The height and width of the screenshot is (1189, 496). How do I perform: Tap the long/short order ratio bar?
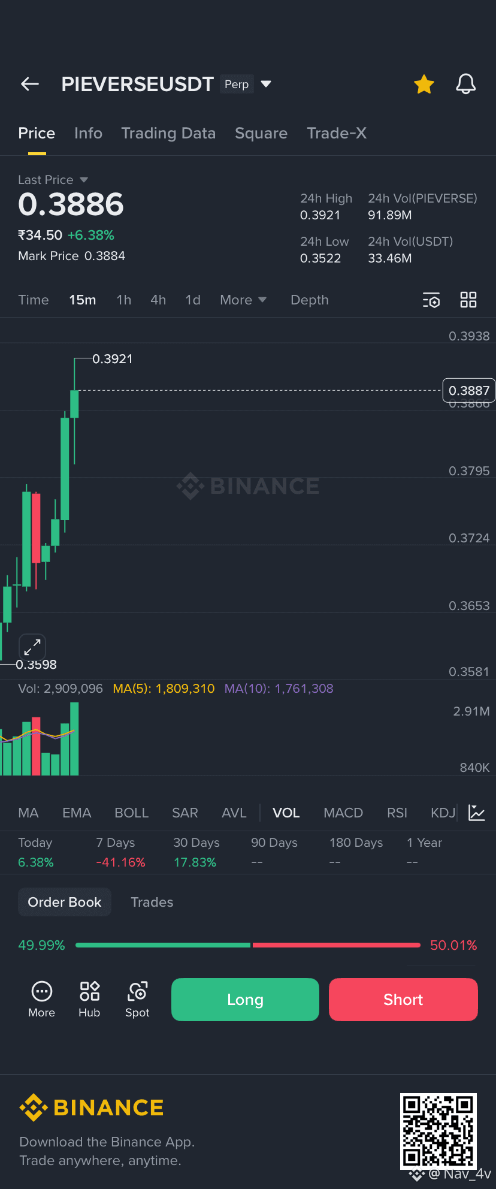coord(248,945)
